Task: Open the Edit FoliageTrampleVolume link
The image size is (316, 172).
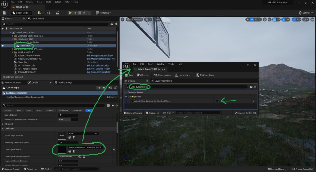Action: (100, 56)
